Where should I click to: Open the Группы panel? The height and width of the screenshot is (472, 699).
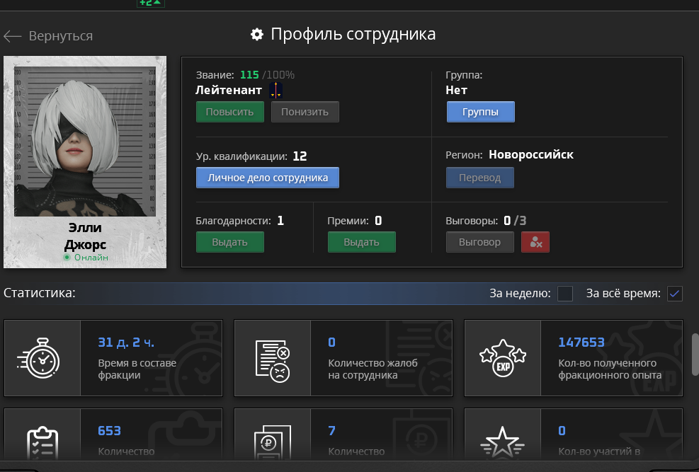(480, 111)
